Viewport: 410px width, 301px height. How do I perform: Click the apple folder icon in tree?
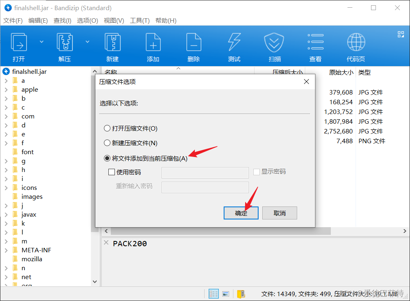[15, 90]
